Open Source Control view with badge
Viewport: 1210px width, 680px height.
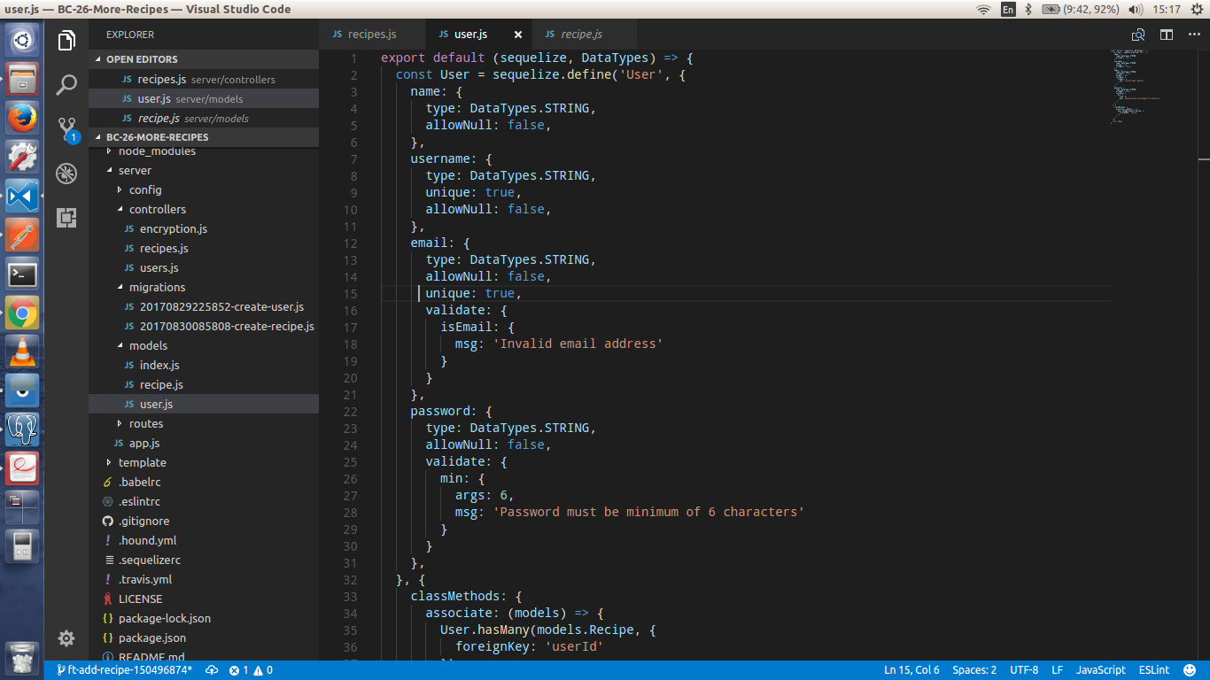(67, 129)
